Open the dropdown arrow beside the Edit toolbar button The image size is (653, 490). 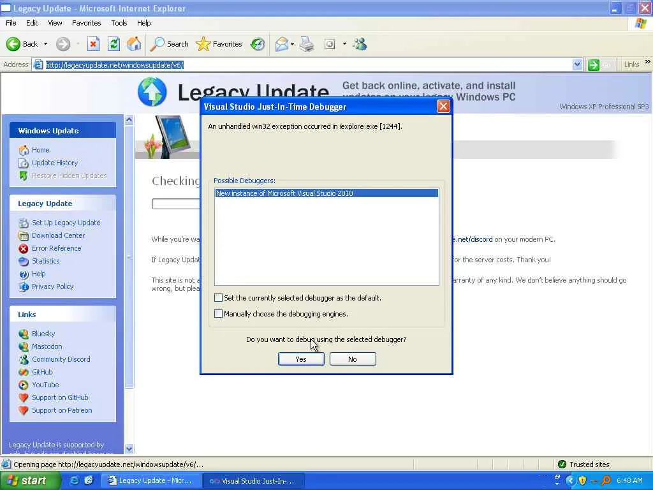tap(344, 44)
